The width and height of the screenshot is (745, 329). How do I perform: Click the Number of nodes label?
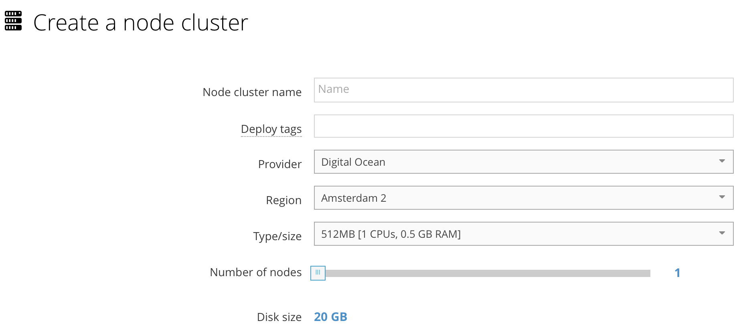[x=255, y=273]
